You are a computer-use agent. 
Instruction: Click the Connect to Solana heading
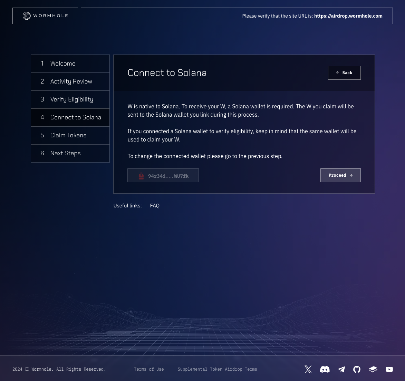[167, 73]
